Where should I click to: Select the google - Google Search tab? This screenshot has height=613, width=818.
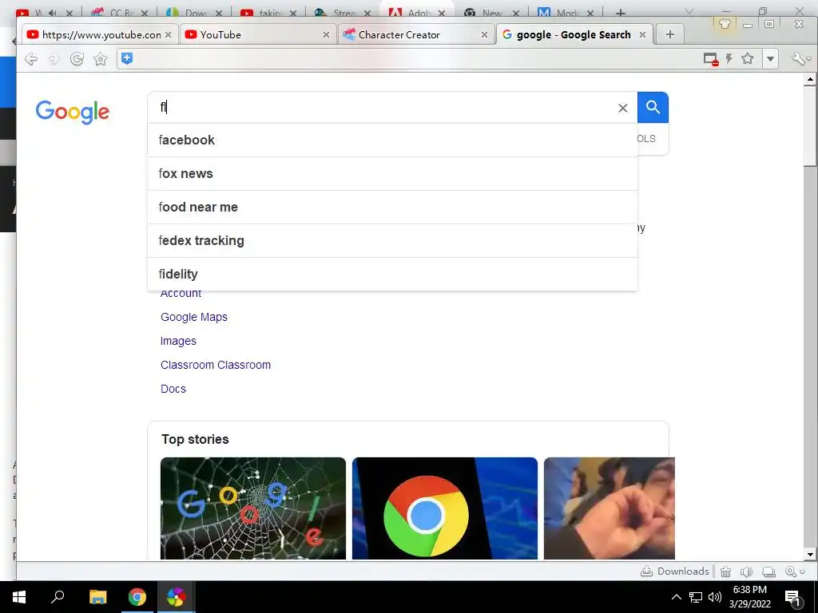pos(574,34)
